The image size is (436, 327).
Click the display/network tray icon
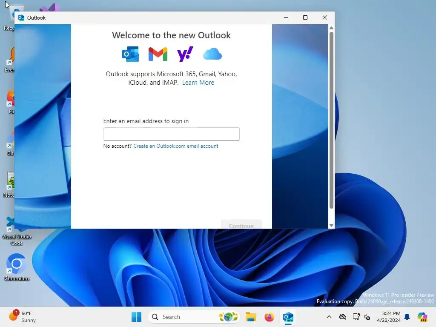tap(356, 317)
